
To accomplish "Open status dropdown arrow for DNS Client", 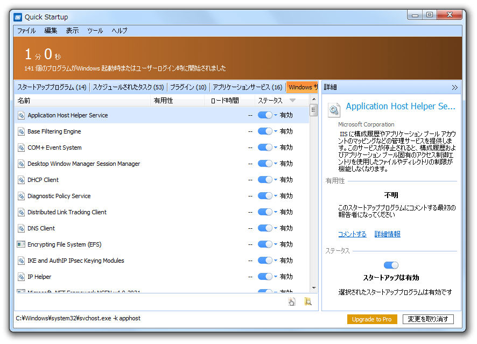I will pos(276,228).
